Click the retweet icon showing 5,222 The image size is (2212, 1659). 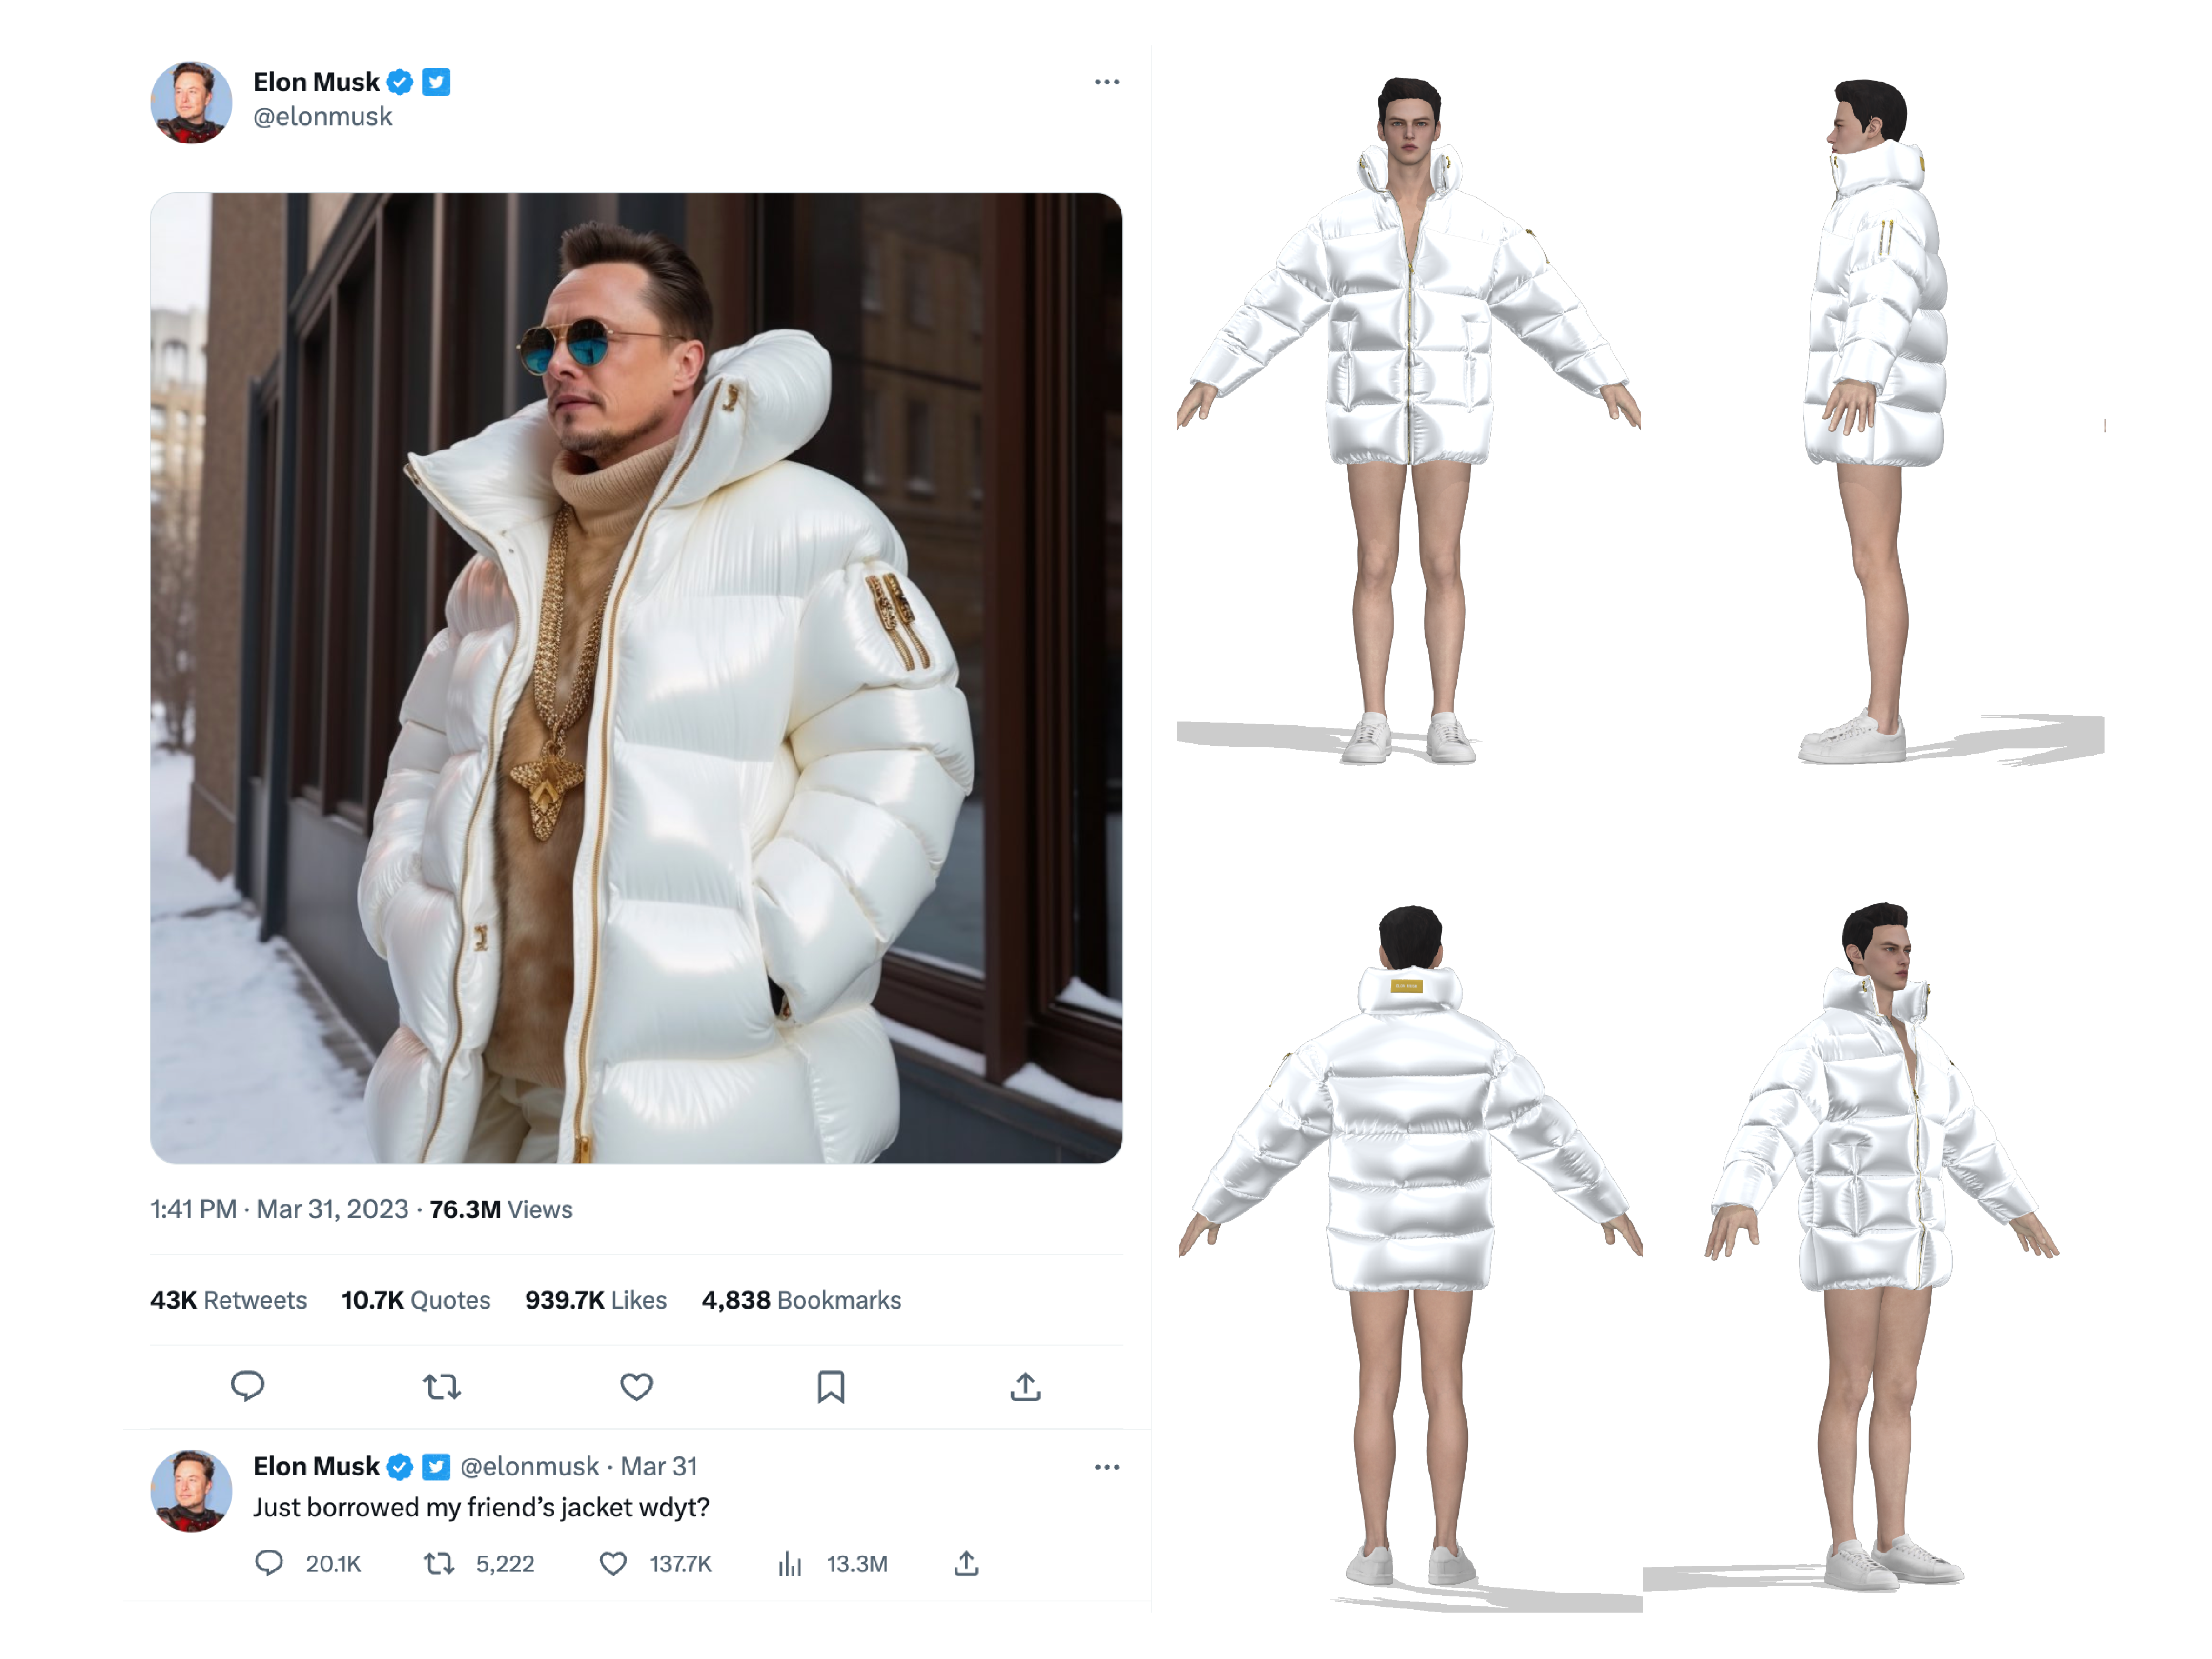tap(439, 1563)
